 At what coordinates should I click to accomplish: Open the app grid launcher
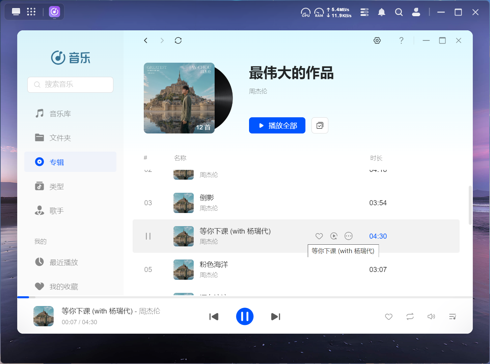click(x=31, y=12)
